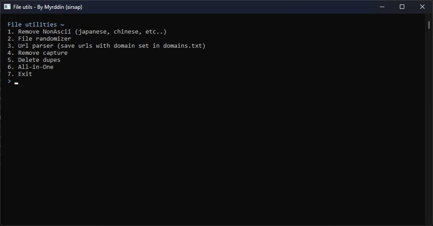Click the console app icon in title bar
The width and height of the screenshot is (433, 226).
point(7,7)
